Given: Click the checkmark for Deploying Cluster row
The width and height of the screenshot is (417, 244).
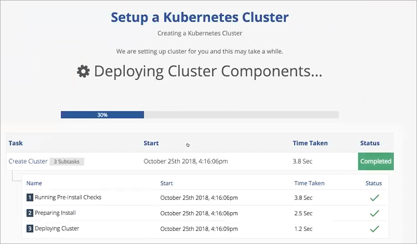Looking at the screenshot, I should (374, 229).
